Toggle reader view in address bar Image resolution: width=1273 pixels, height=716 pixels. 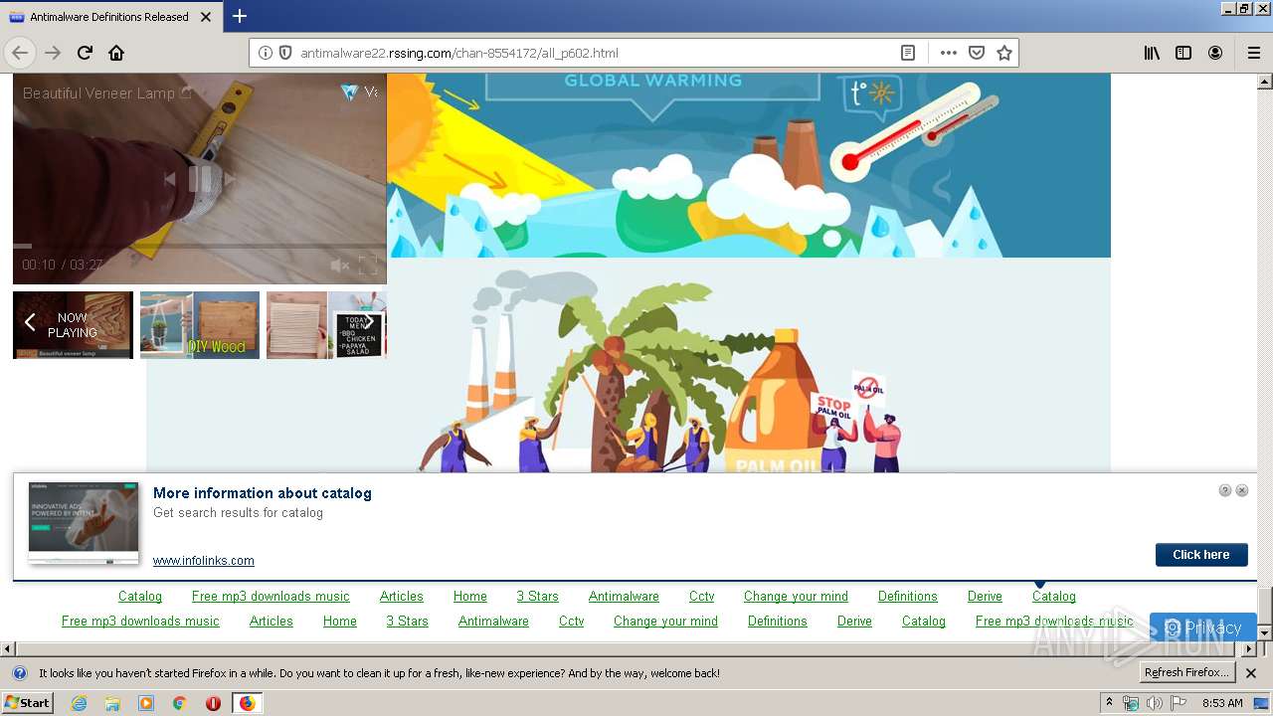pyautogui.click(x=908, y=53)
